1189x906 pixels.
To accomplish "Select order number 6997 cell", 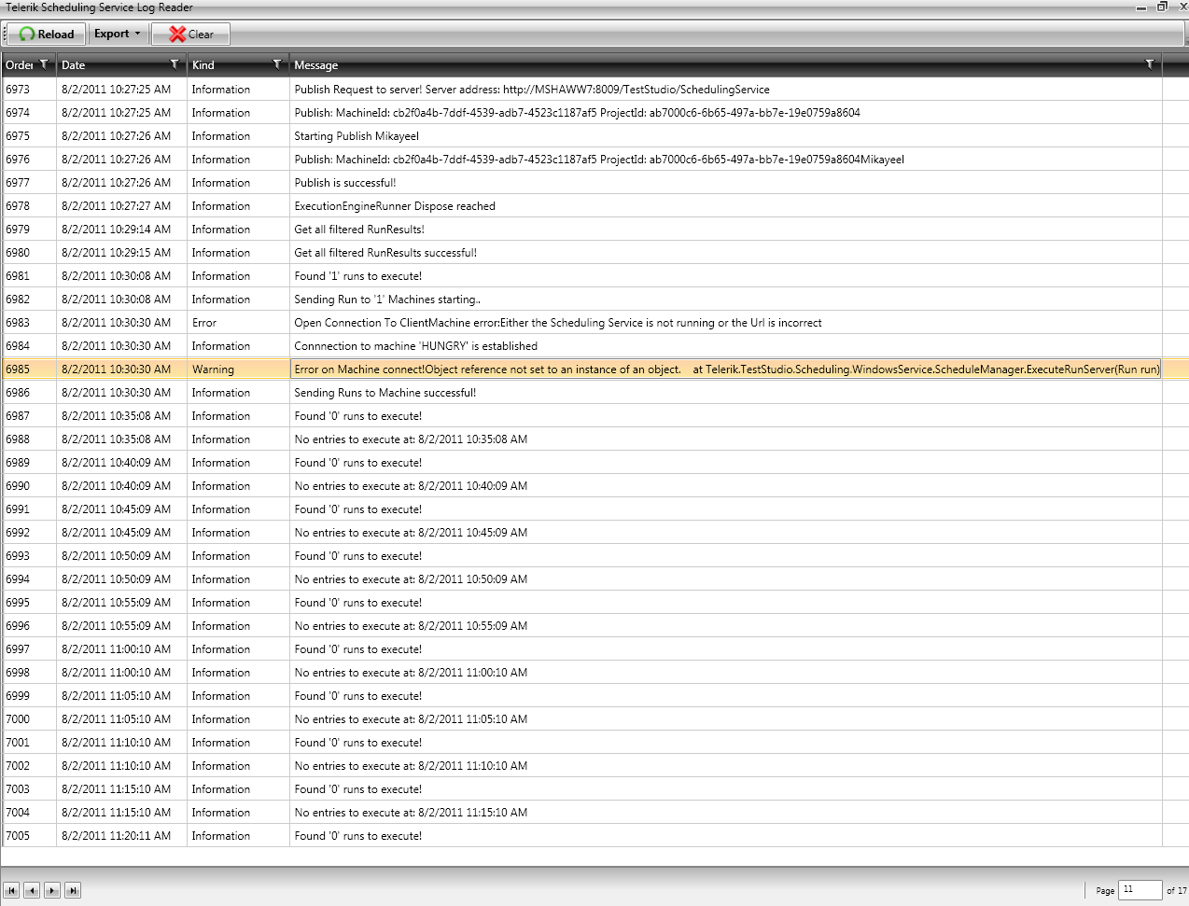I will 29,649.
